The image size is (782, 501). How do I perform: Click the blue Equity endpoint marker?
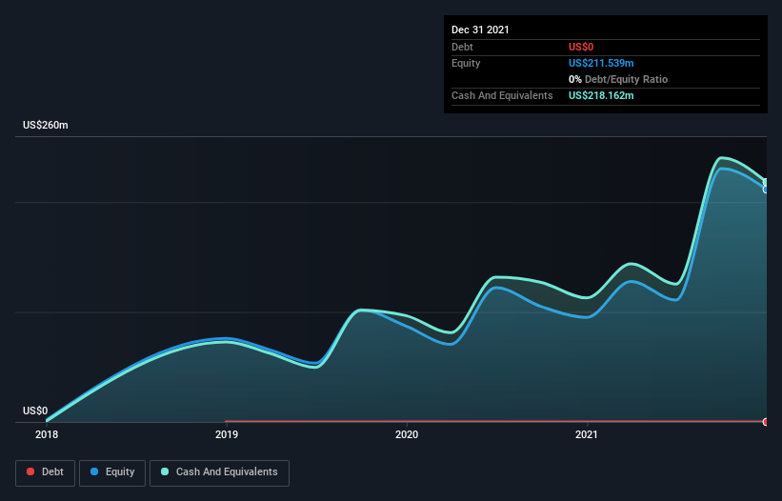click(x=766, y=190)
